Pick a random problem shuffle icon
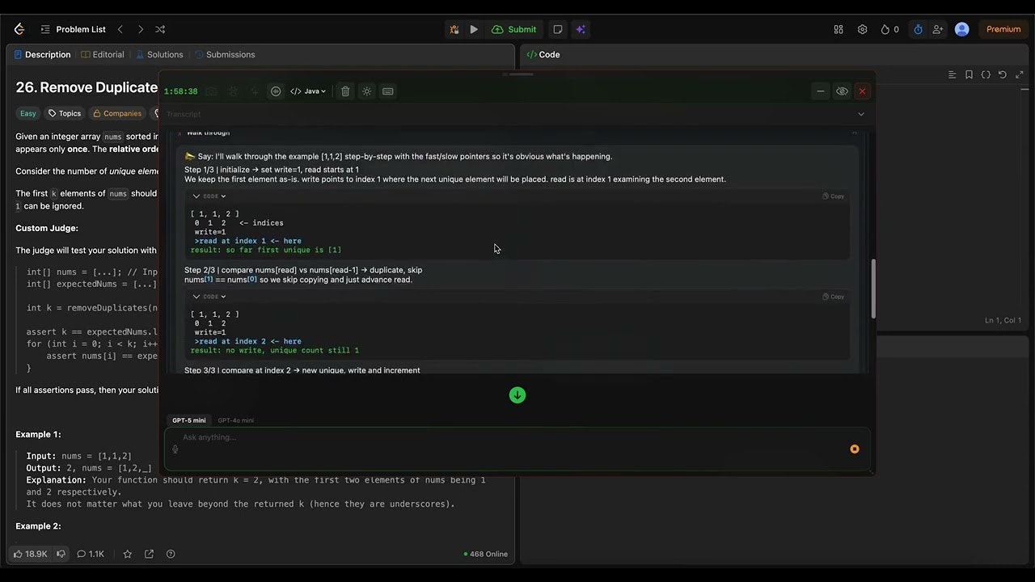This screenshot has height=582, width=1035. 160,29
